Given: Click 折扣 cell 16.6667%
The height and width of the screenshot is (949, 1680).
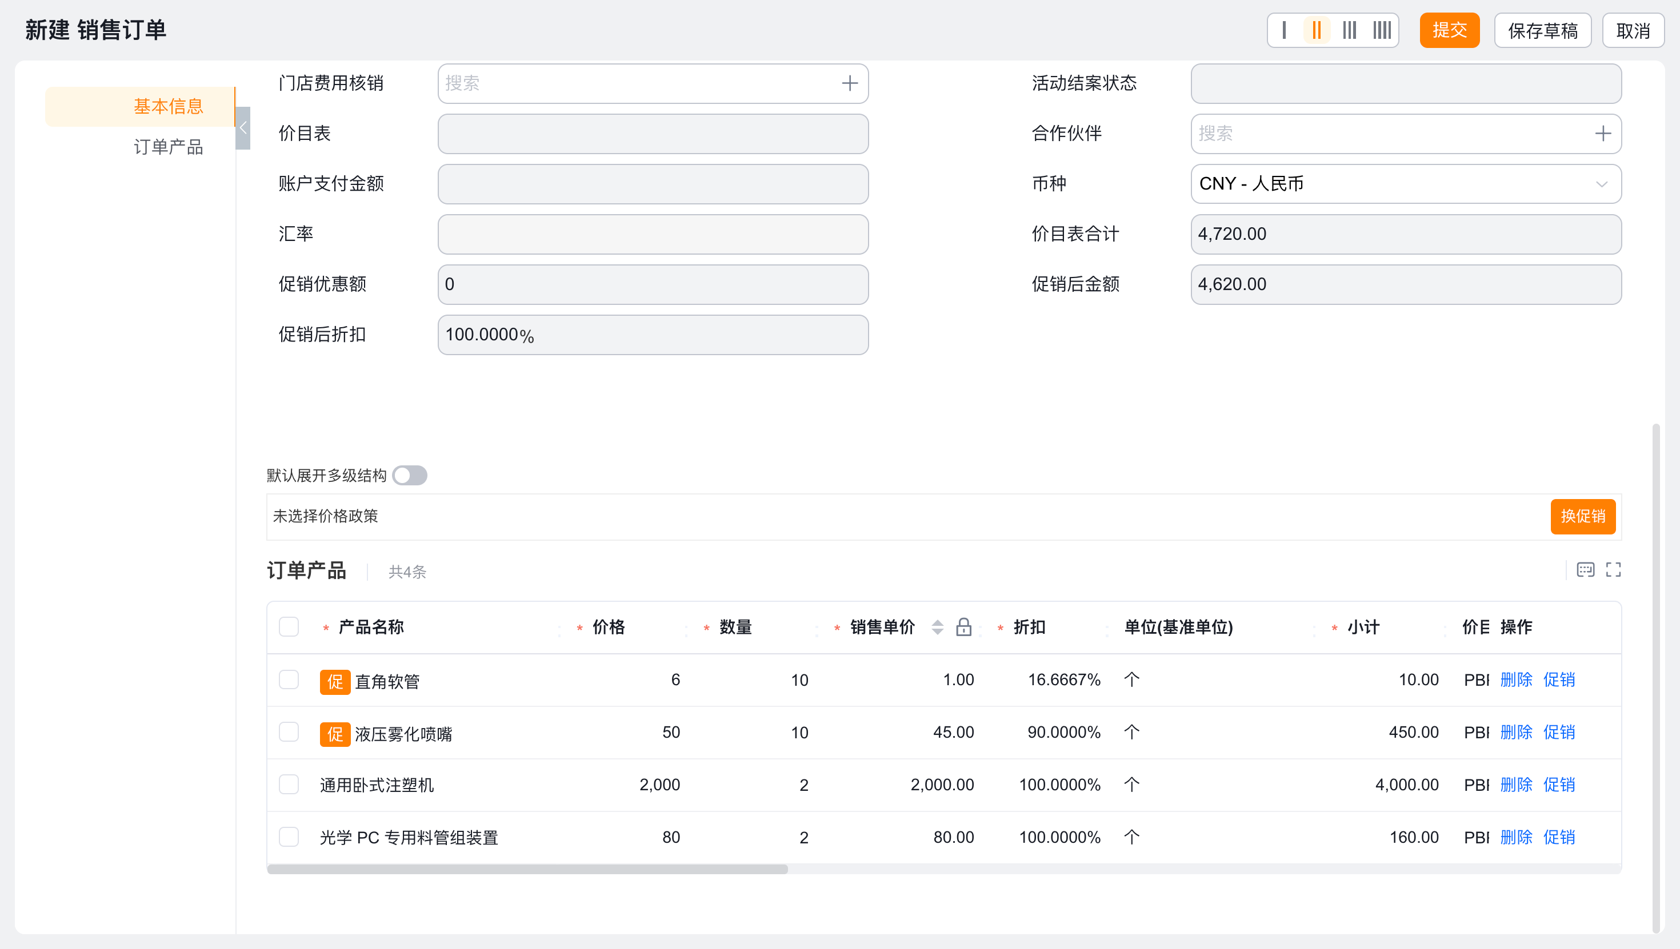Looking at the screenshot, I should click(1065, 680).
